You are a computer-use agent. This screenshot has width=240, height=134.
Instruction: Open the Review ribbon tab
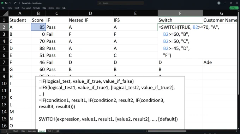pyautogui.click(x=51, y=8)
